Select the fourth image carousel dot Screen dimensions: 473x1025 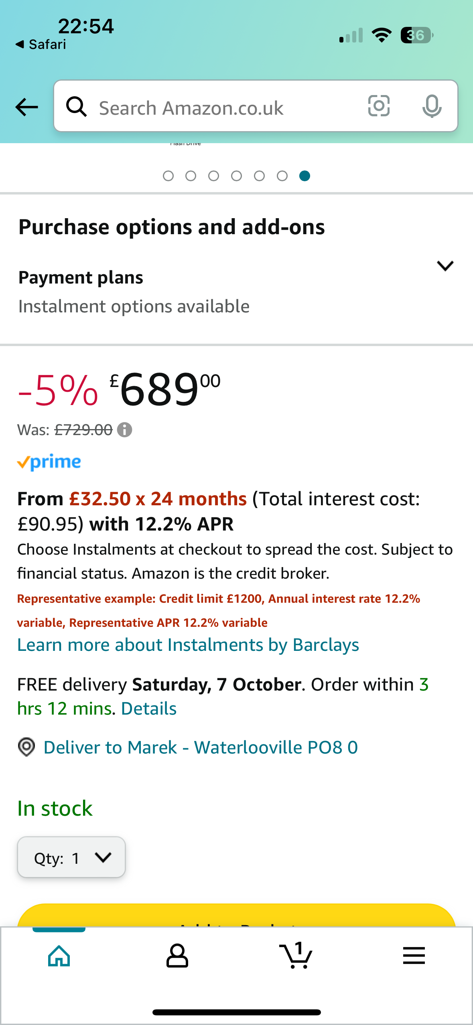236,176
